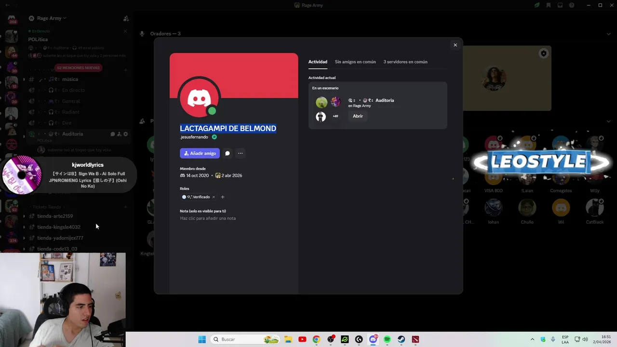Switch input language ESP LAA

tap(565, 339)
